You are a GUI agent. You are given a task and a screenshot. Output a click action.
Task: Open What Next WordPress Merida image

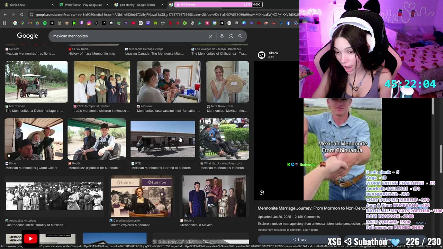(x=224, y=139)
